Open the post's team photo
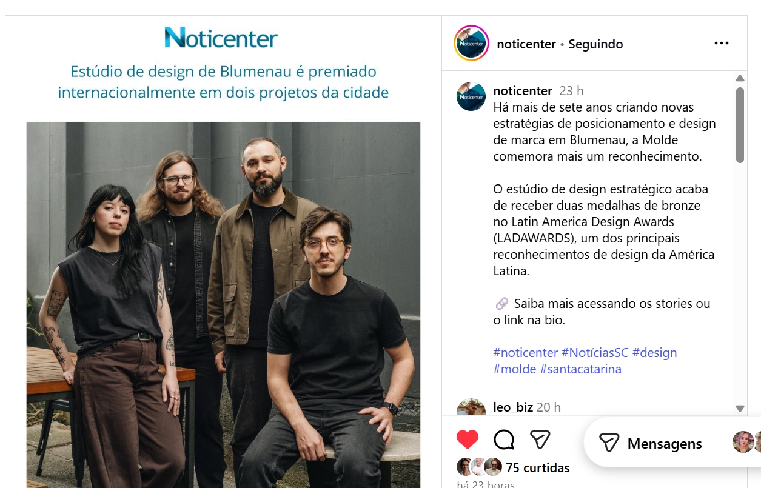Viewport: 761px width, 488px height. 223,305
